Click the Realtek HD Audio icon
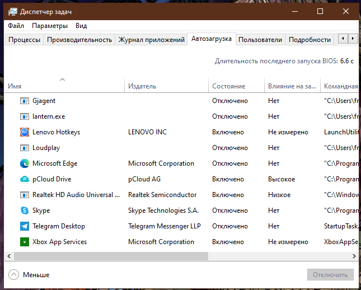 pos(25,195)
